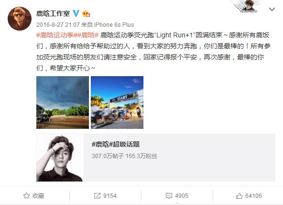Viewport: 283px width, 205px height.
Task: Click the 64106 likes count
Action: coord(253,196)
